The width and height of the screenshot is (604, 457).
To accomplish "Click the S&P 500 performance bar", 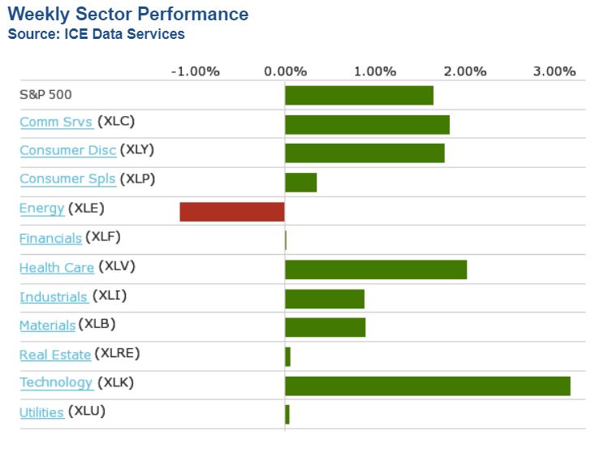I will coord(359,95).
